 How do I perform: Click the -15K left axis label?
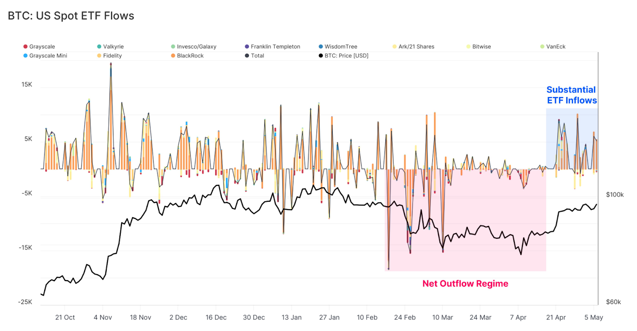coord(25,248)
